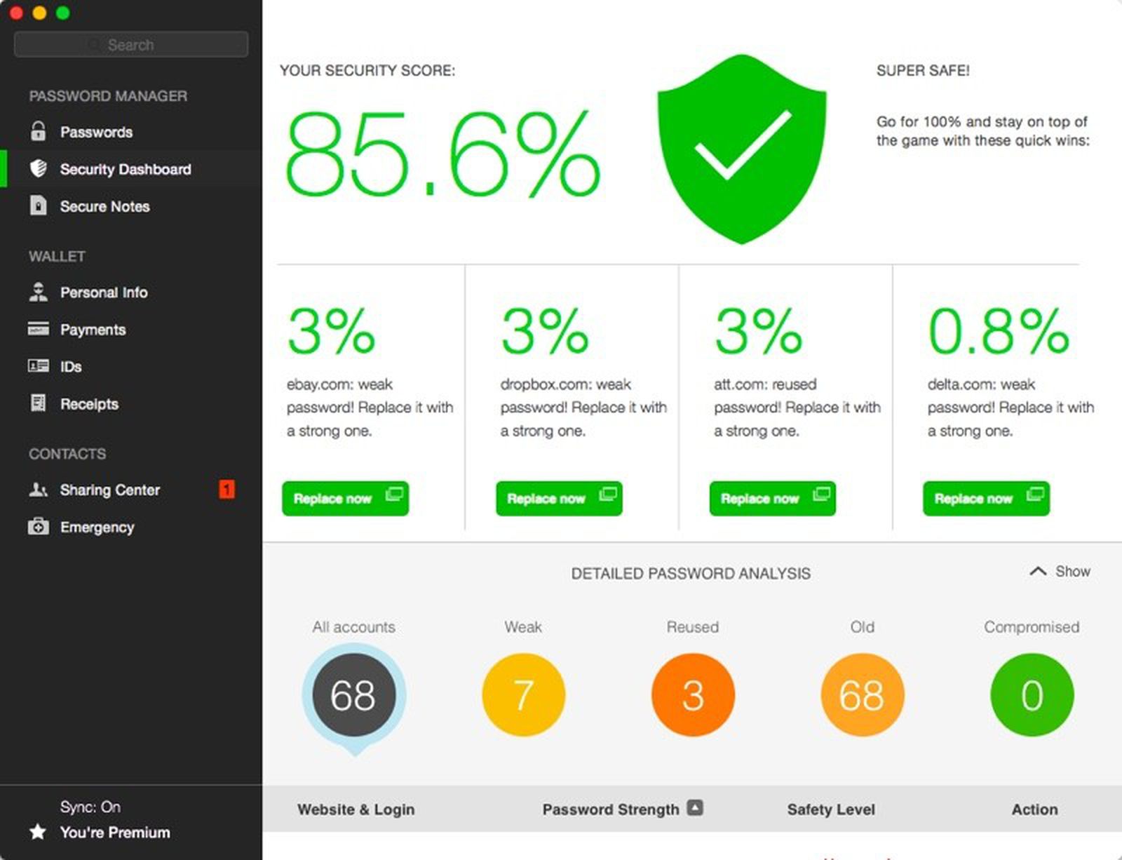Screen dimensions: 1122x860
Task: Select the Compromised accounts circle
Action: click(x=1032, y=695)
